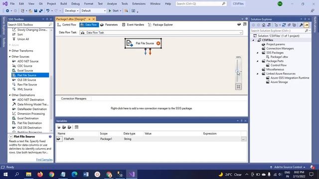Viewport: 319px width, 179px height.
Task: Click the Undo toolbar icon
Action: (x=48, y=11)
